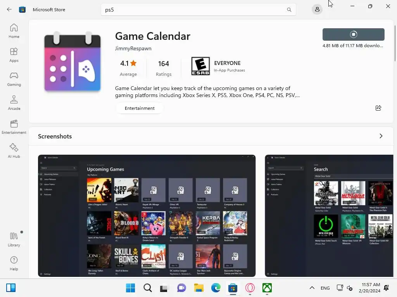Image resolution: width=397 pixels, height=297 pixels.
Task: Open Library in the sidebar
Action: [14, 239]
